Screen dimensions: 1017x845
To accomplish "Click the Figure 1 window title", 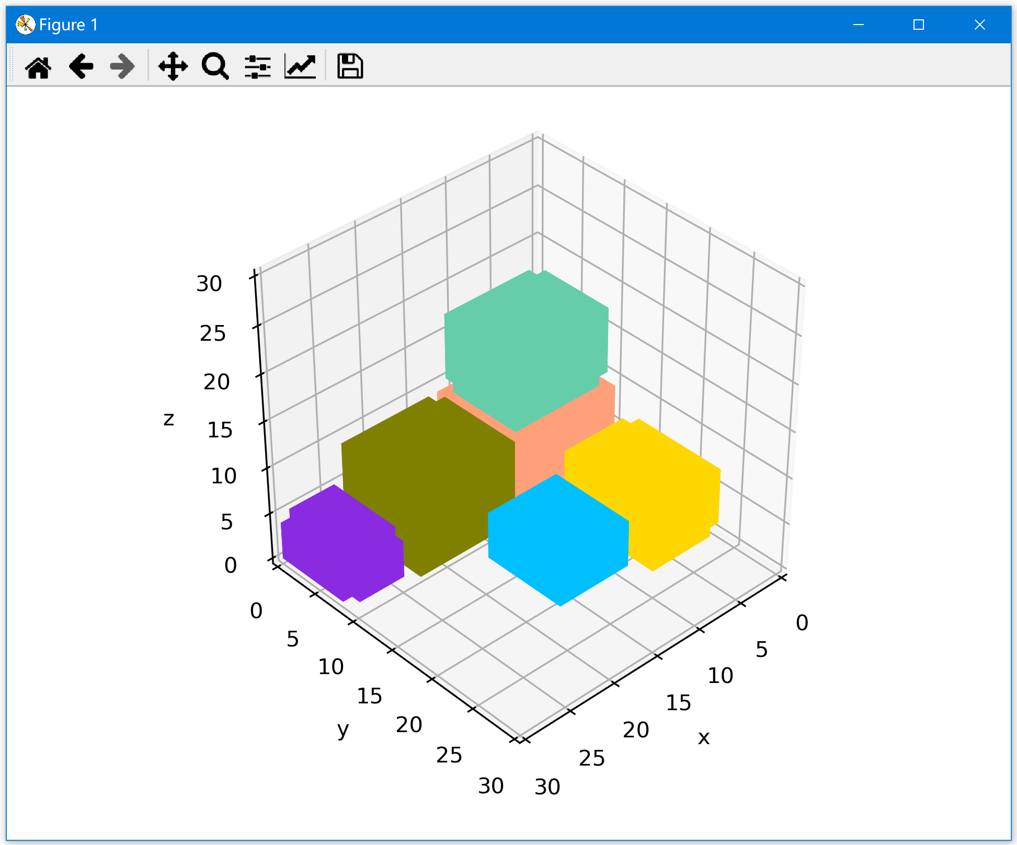I will pyautogui.click(x=68, y=25).
